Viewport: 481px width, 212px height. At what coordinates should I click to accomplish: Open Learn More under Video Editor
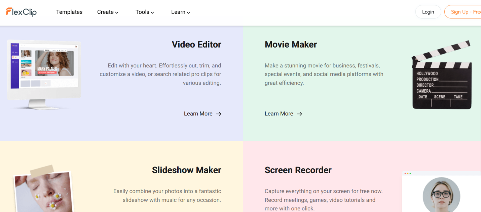point(202,114)
